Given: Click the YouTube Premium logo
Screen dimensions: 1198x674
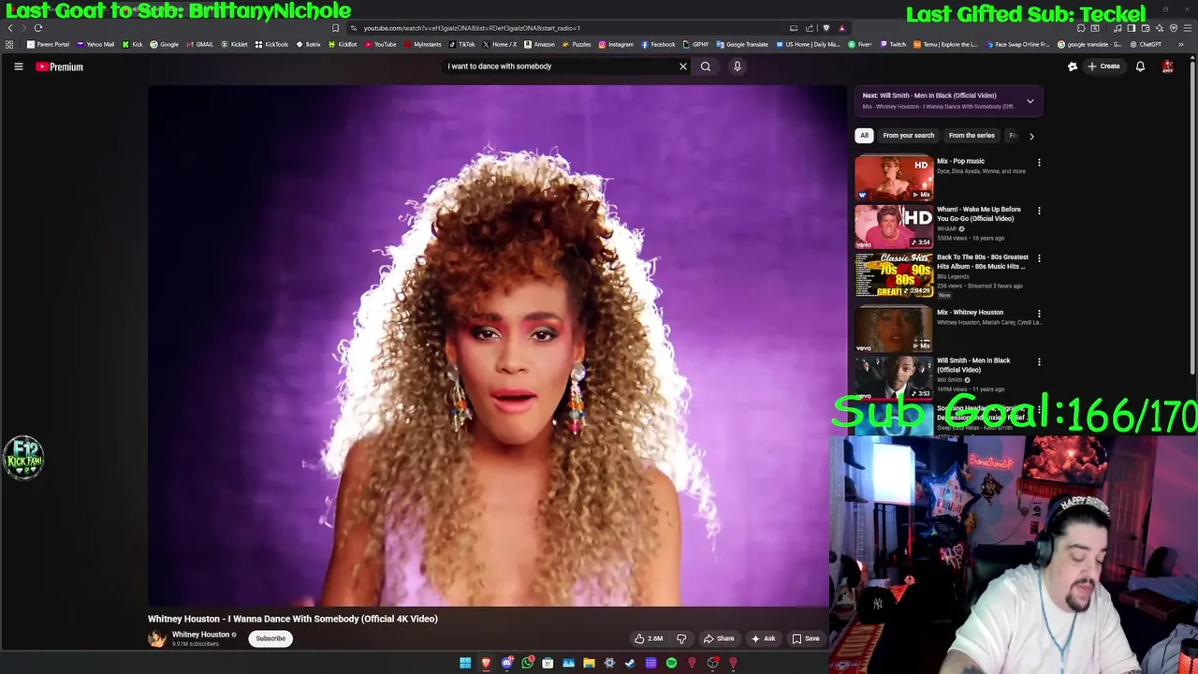Looking at the screenshot, I should tap(60, 66).
